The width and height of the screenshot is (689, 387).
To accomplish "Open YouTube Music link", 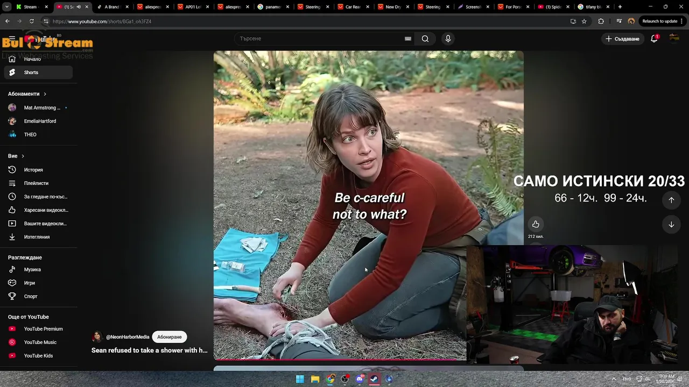I will pos(38,342).
